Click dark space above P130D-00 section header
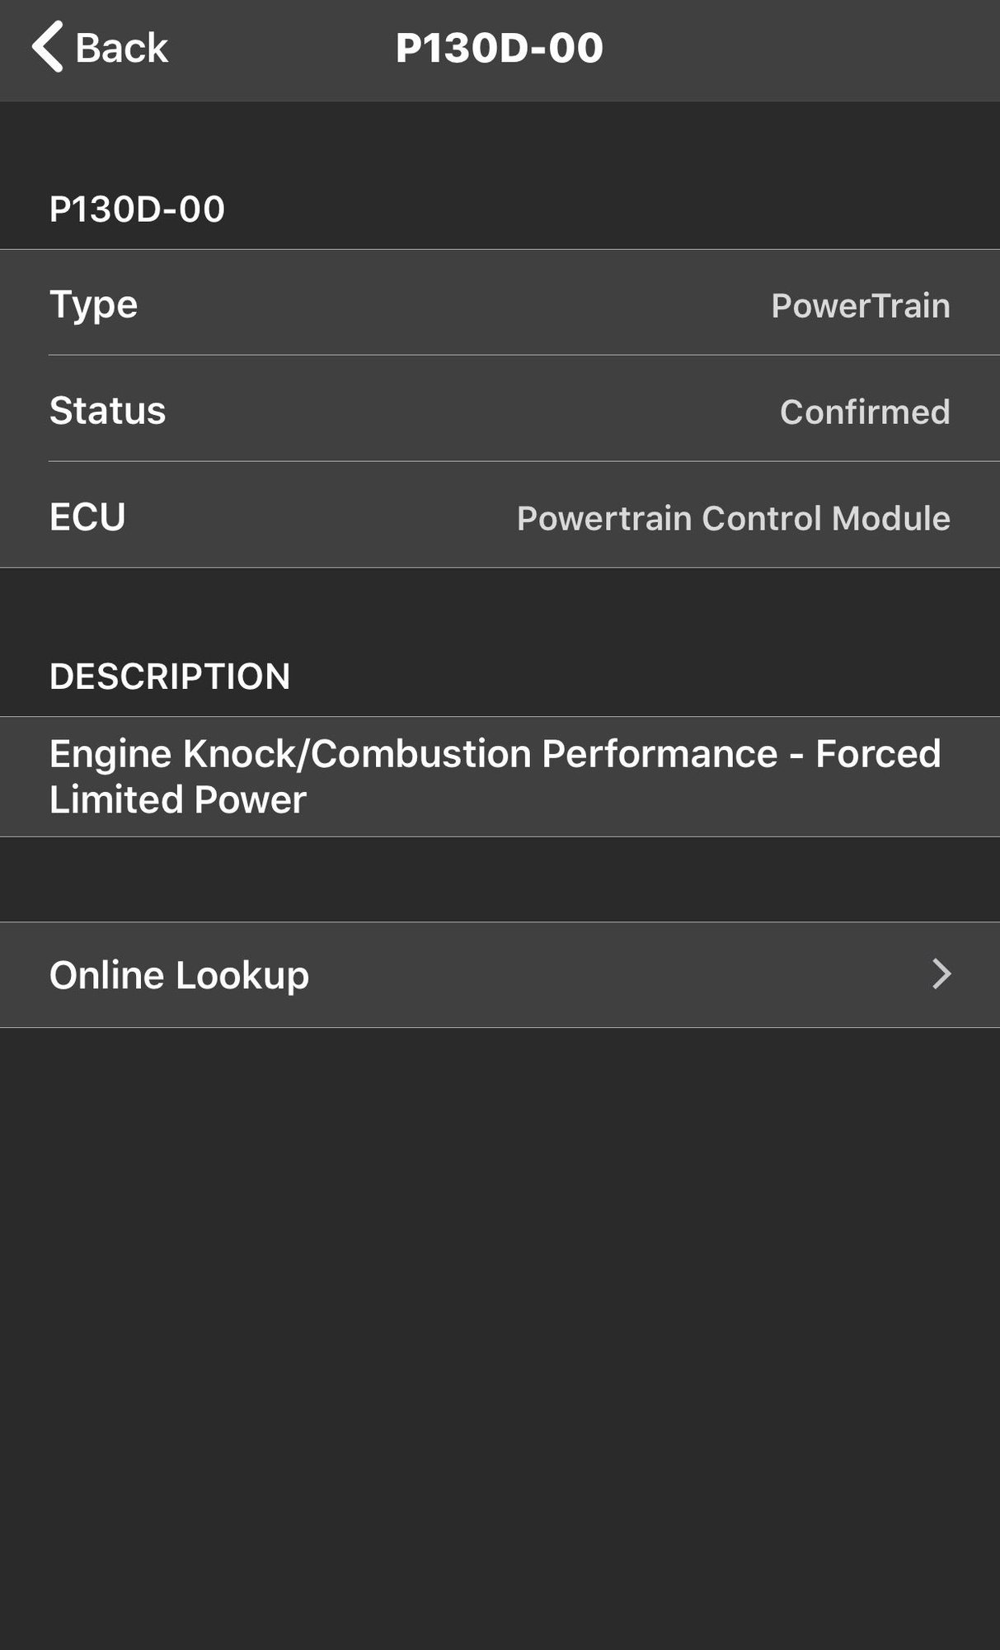Screen dimensions: 1000x1650 tap(500, 140)
